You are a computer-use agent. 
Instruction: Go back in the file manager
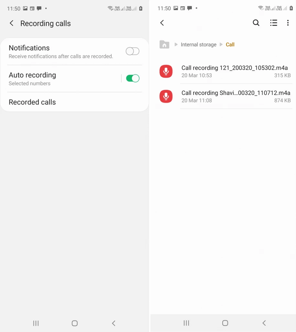coord(162,23)
